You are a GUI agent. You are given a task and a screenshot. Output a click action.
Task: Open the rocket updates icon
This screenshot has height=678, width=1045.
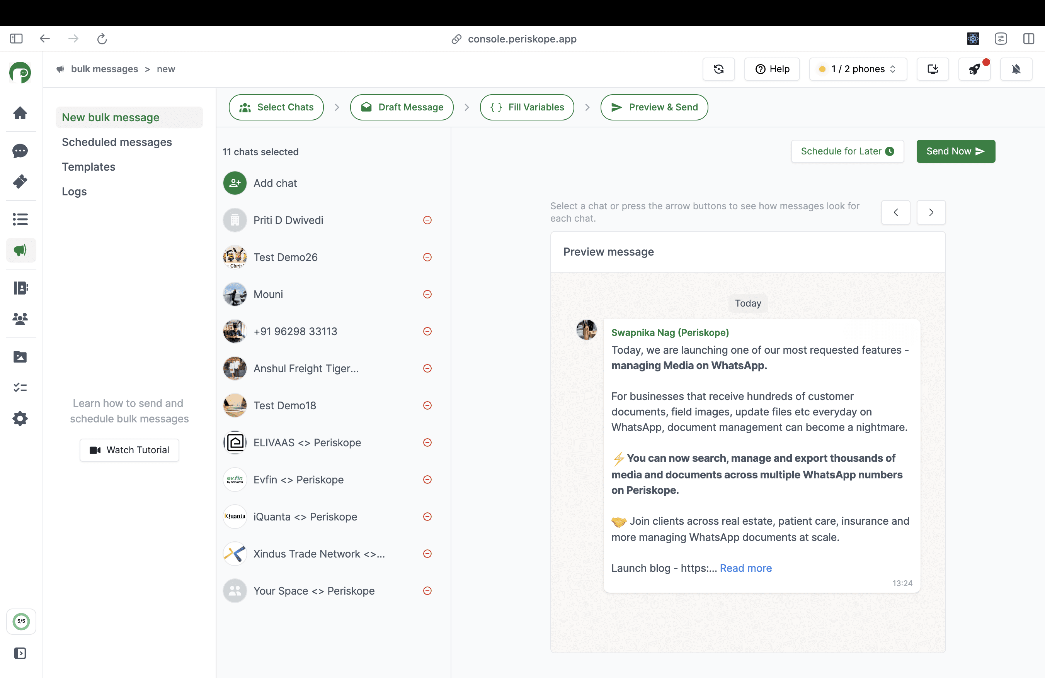tap(974, 69)
